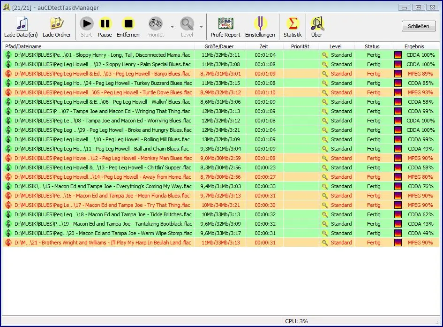Select the Palm Special Blues.flac row
This screenshot has height=327, width=443.
[221, 64]
